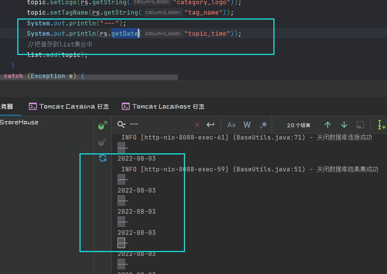Click the New Line arrow icon in search bar

click(210, 125)
